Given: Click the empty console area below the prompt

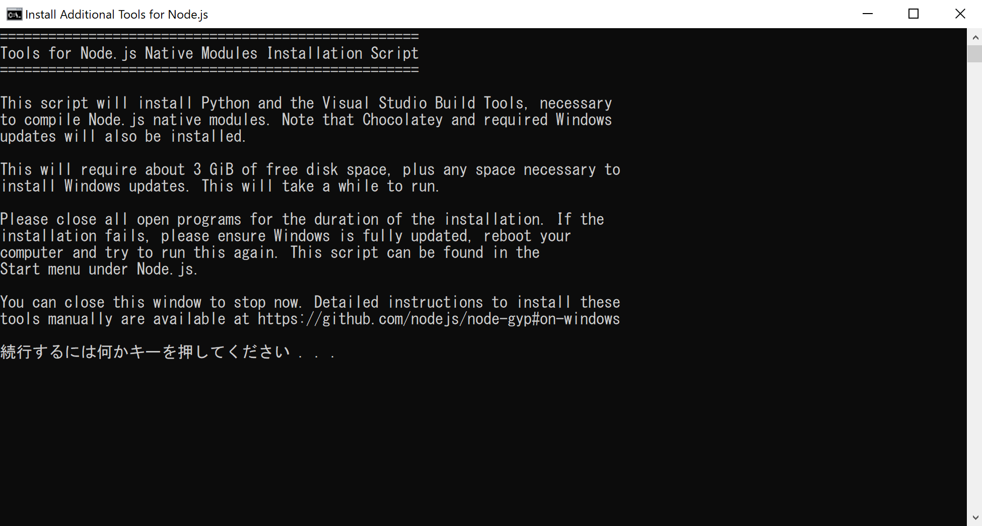Looking at the screenshot, I should 453,443.
